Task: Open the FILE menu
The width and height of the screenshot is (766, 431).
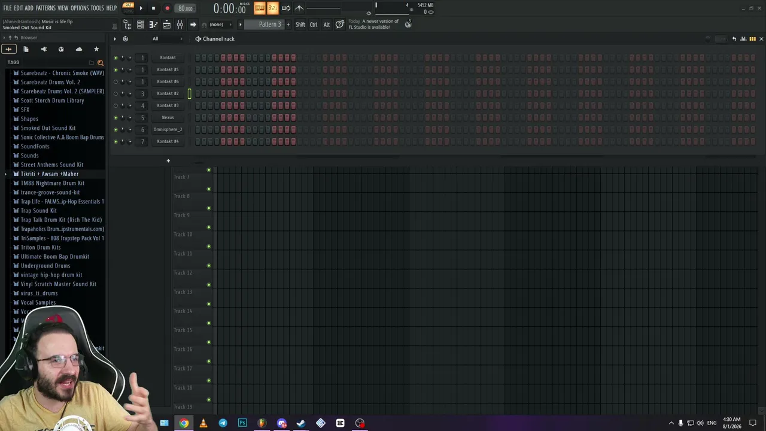Action: click(x=7, y=8)
